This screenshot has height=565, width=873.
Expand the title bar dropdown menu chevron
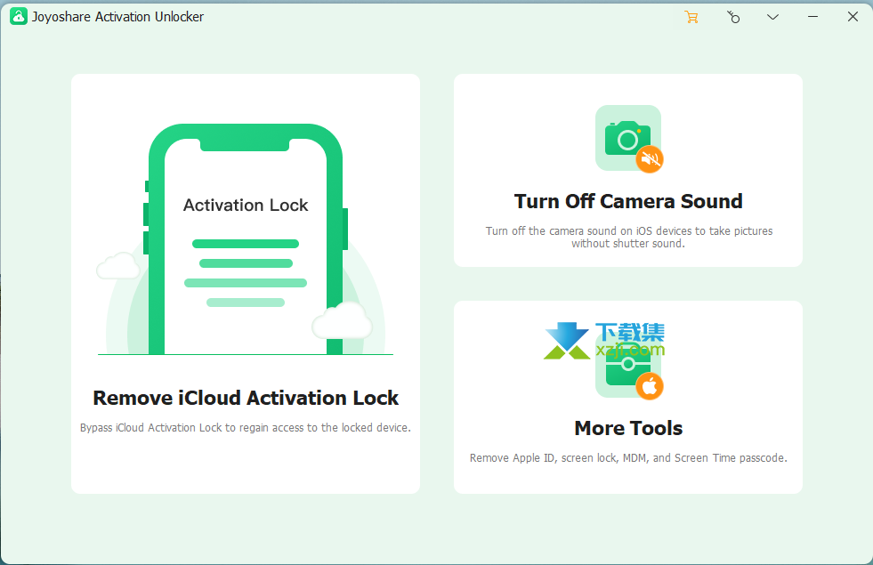772,17
